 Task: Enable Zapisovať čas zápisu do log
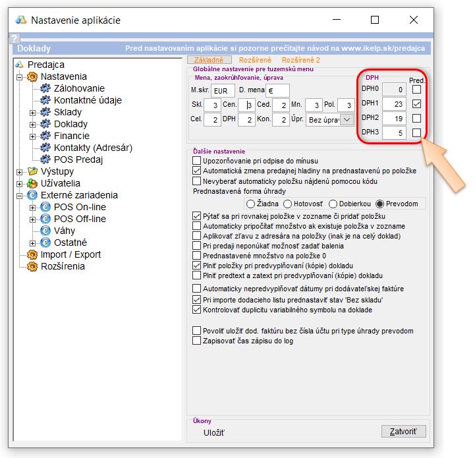(x=196, y=341)
